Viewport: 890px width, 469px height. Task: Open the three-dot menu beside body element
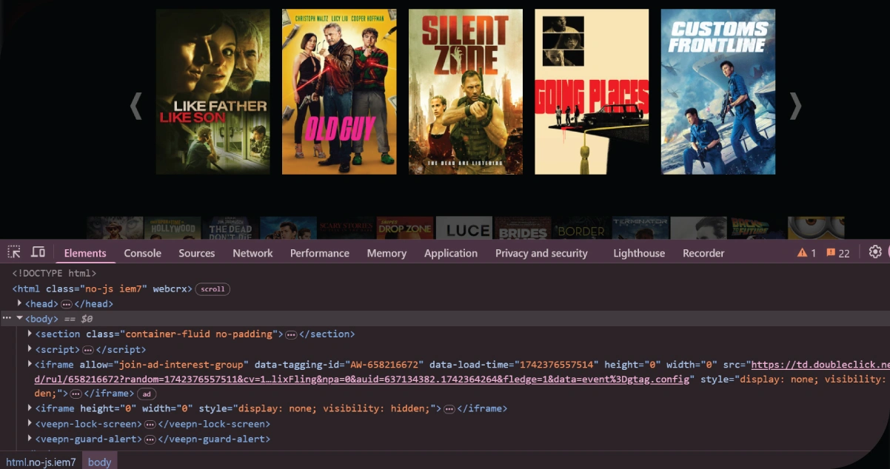pos(7,318)
